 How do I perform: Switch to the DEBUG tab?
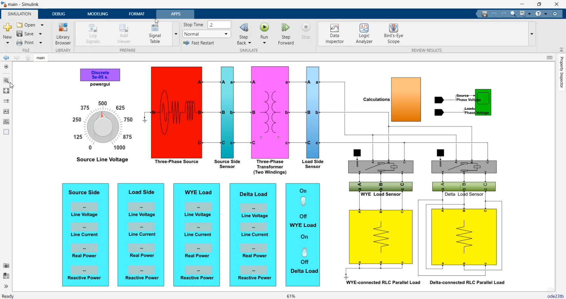[x=58, y=14]
